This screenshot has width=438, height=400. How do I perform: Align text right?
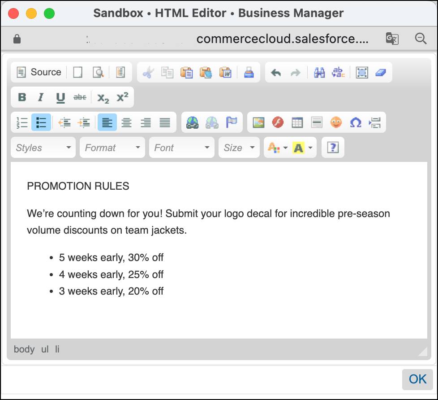[x=146, y=122]
